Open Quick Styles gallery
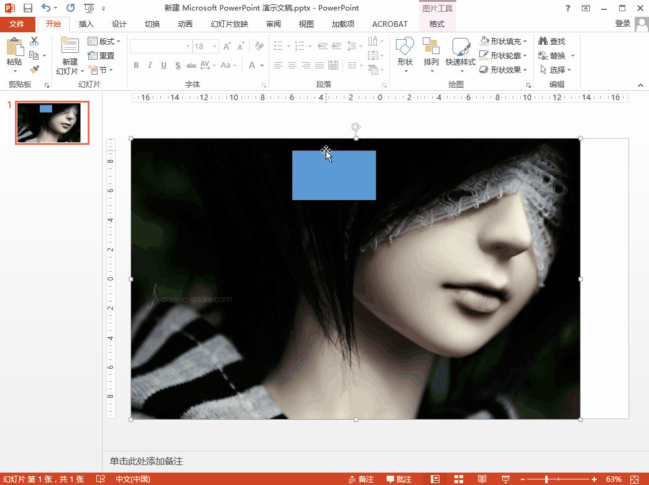 tap(461, 47)
